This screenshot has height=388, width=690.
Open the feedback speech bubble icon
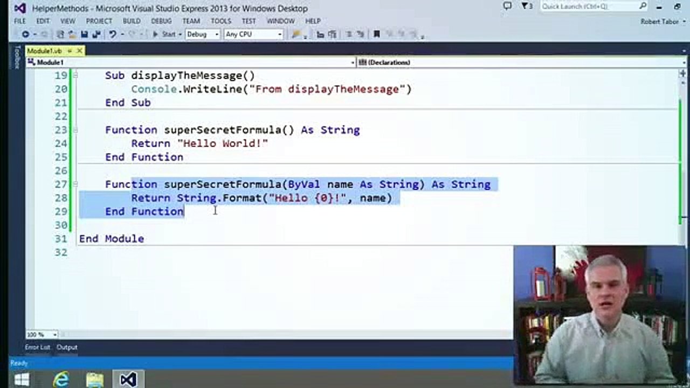click(x=507, y=6)
